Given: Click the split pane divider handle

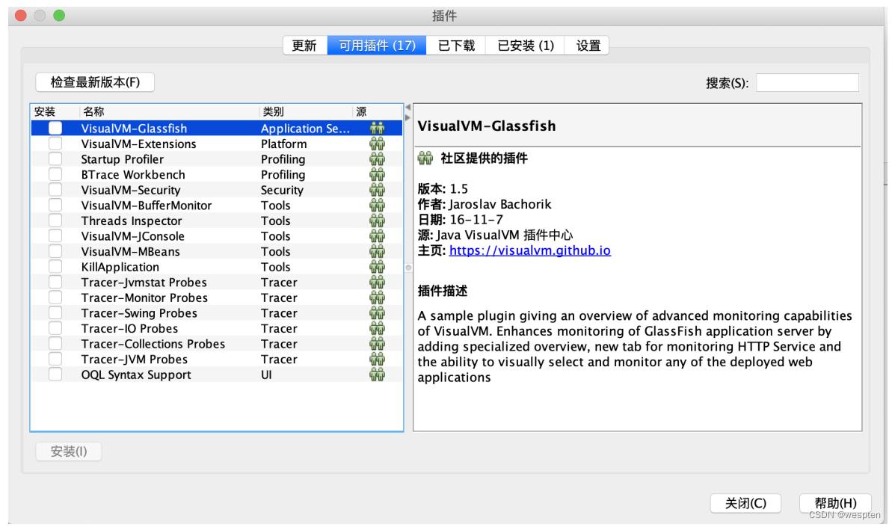Looking at the screenshot, I should (x=408, y=268).
